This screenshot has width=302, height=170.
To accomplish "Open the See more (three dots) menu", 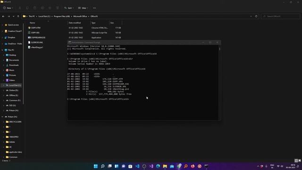I will (x=94, y=8).
